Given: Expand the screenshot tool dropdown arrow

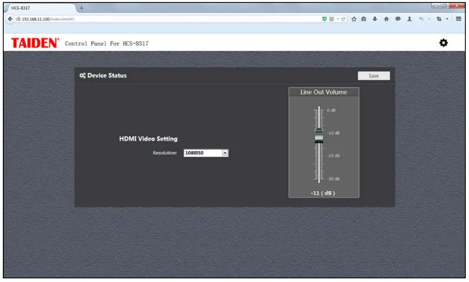Looking at the screenshot, I should pos(447,19).
